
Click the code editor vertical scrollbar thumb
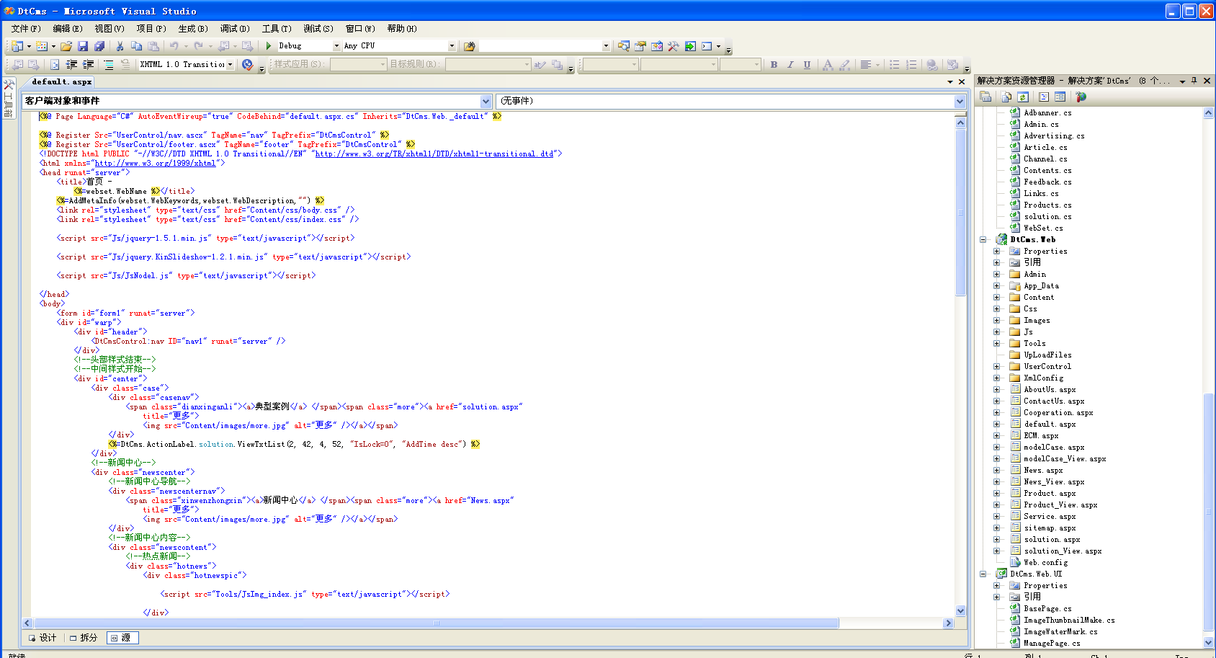click(x=960, y=213)
